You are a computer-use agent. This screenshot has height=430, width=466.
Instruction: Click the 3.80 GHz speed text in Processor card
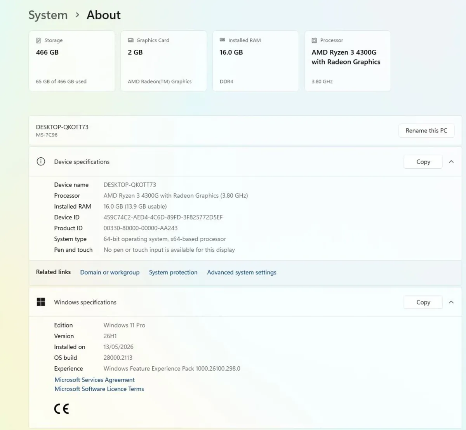point(322,82)
